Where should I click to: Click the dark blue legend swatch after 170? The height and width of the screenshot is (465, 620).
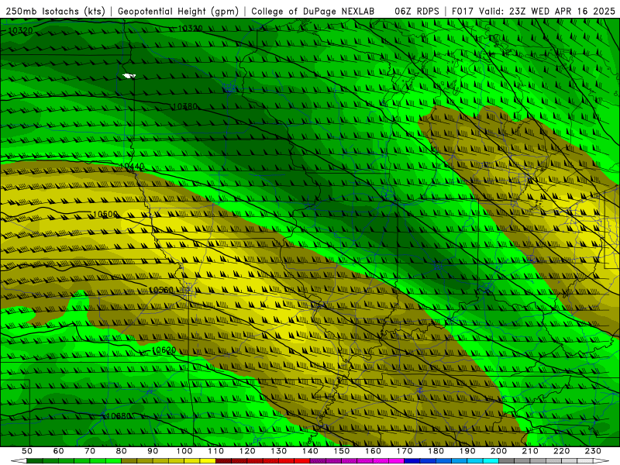pyautogui.click(x=412, y=461)
